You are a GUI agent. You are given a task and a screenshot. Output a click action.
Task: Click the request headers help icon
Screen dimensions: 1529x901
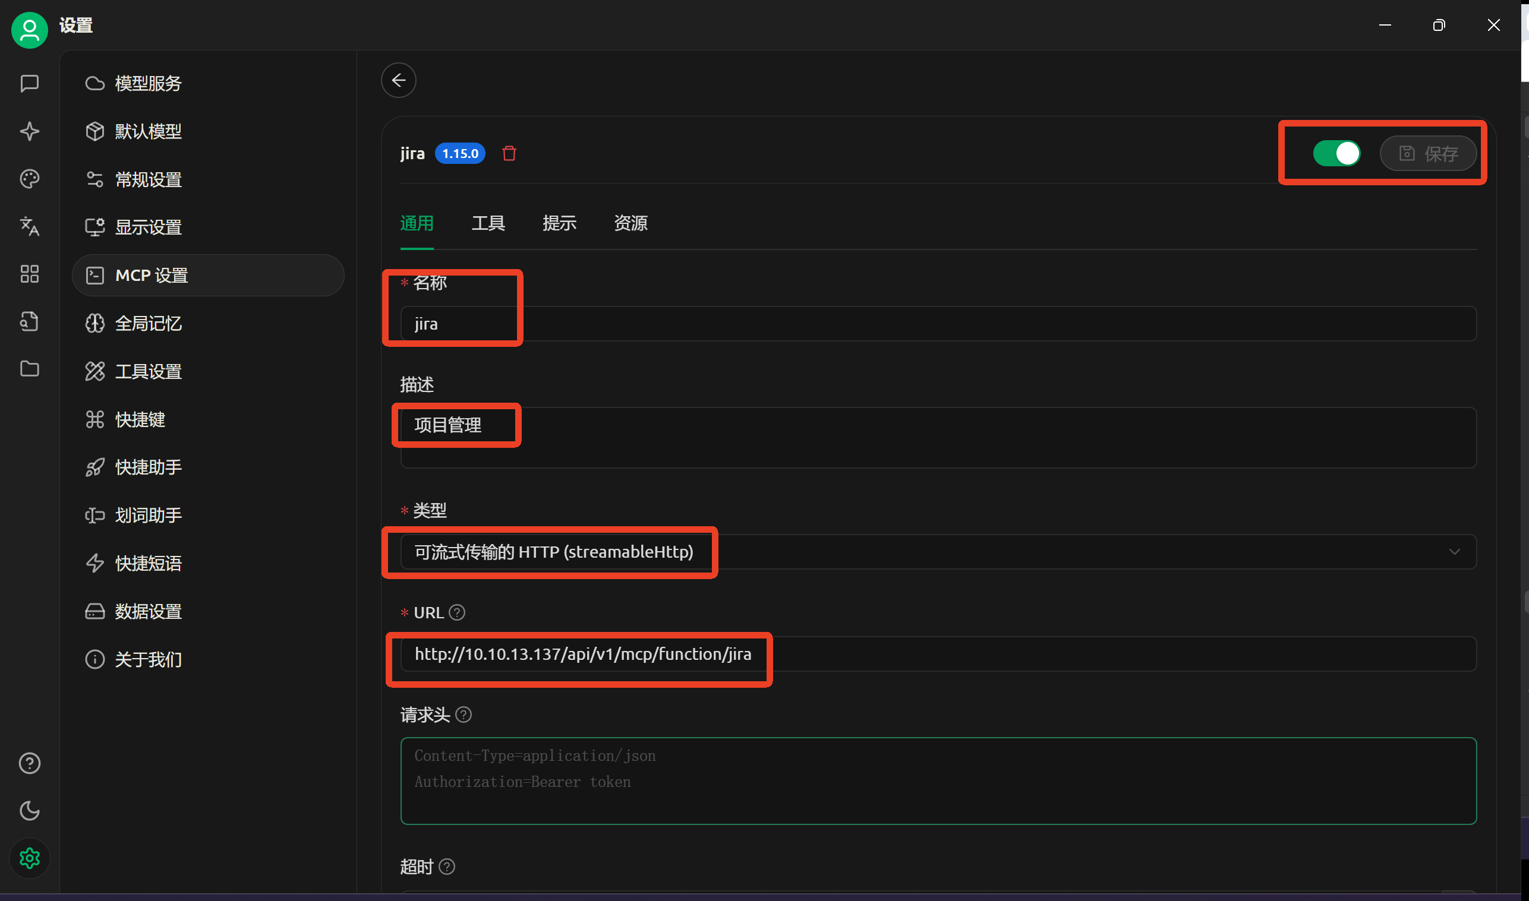pos(464,715)
